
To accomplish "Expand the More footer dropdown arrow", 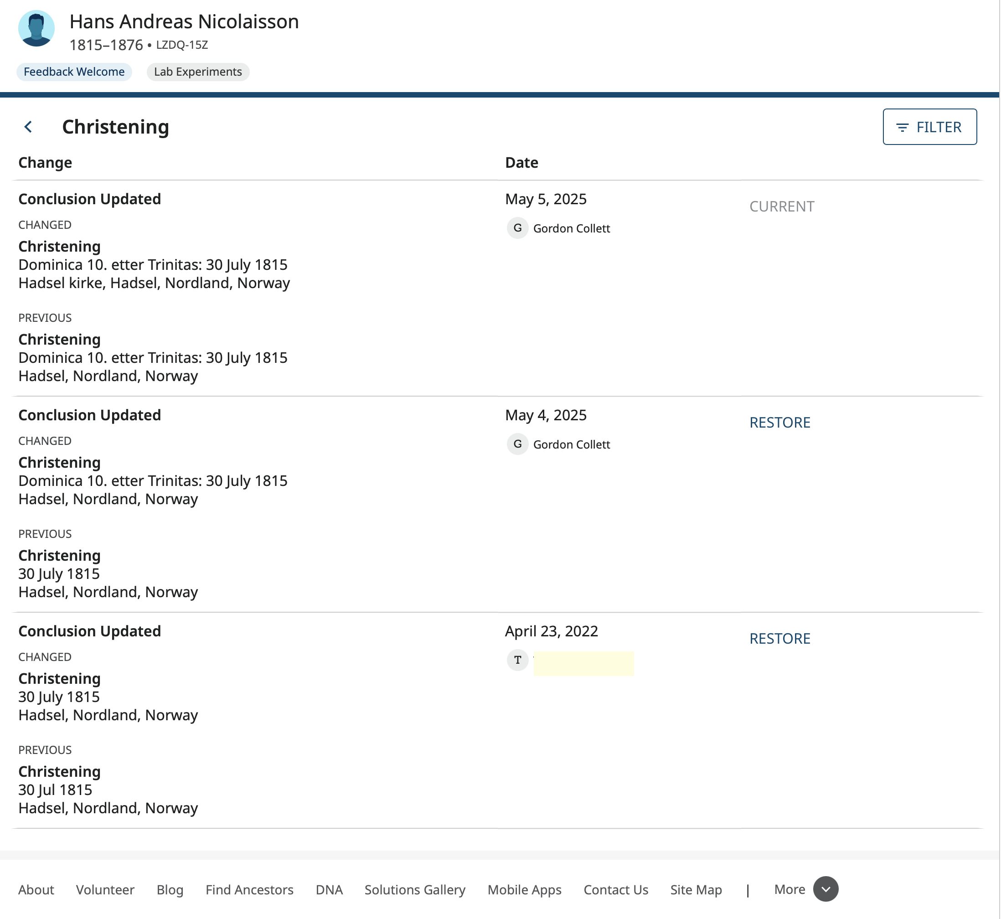I will click(x=826, y=889).
